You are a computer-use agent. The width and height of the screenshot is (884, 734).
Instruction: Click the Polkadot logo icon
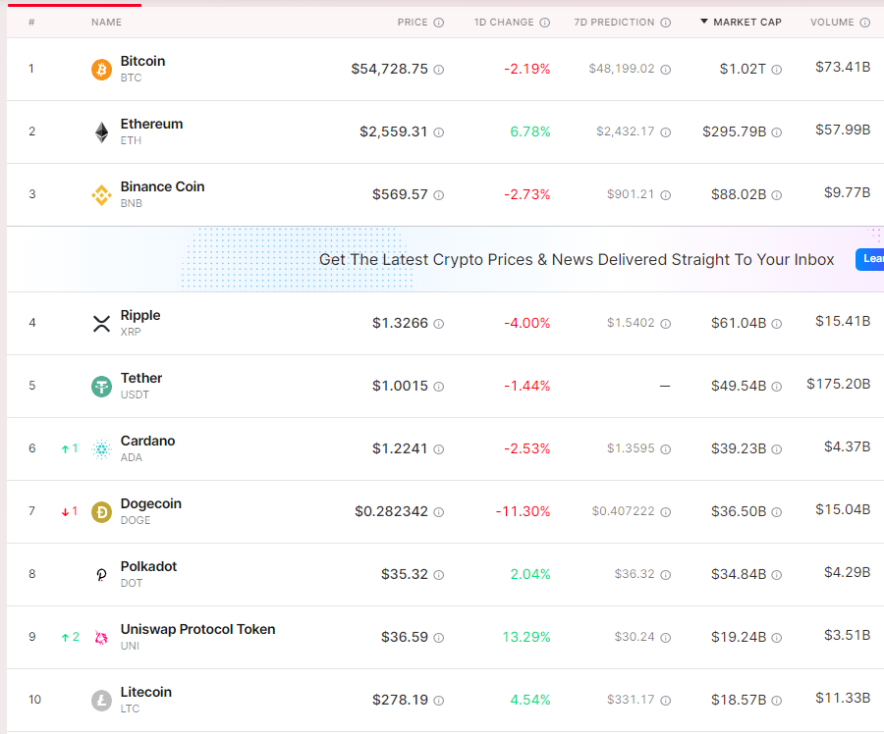(101, 575)
